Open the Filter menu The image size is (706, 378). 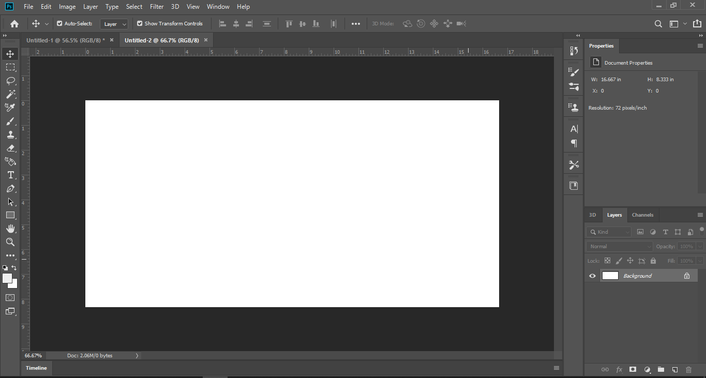click(x=157, y=7)
